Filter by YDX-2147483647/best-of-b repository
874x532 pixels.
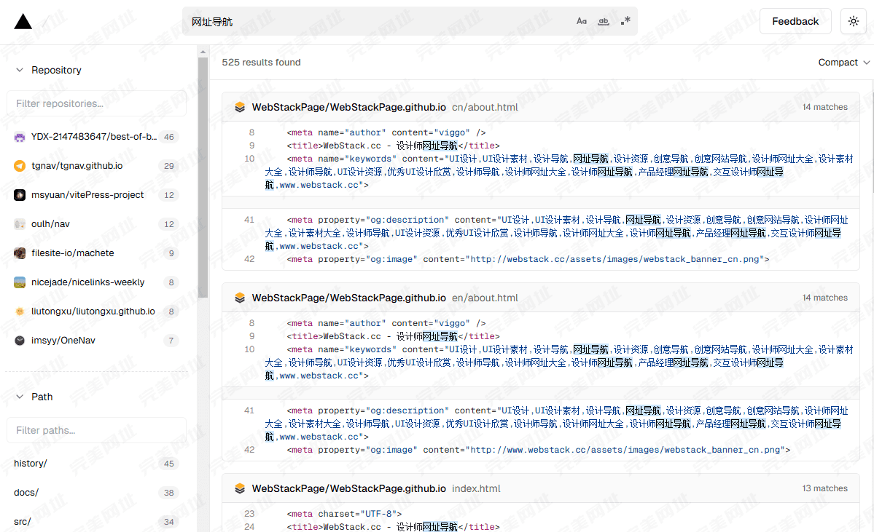[x=96, y=137]
